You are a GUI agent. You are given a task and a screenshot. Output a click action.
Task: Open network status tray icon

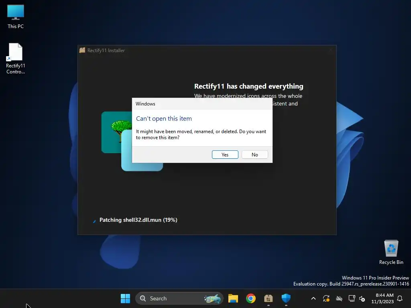pyautogui.click(x=352, y=298)
